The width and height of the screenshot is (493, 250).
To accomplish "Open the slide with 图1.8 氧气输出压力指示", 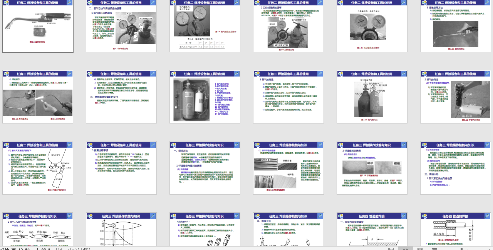I will click(x=205, y=26).
